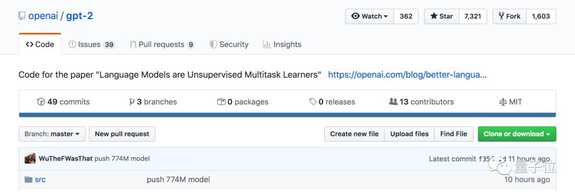Click the packages box icon
575x192 pixels.
[221, 102]
